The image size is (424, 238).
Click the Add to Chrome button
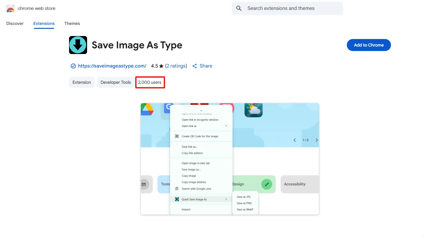pos(369,45)
